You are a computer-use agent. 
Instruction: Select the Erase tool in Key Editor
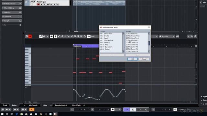62,36
